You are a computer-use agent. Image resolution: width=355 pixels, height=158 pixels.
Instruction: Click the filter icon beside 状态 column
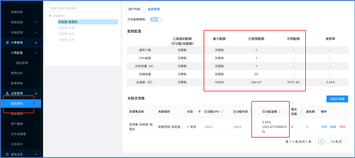coord(200,112)
